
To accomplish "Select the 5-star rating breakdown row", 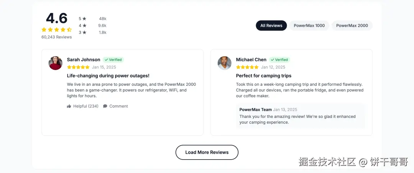I will (92, 18).
